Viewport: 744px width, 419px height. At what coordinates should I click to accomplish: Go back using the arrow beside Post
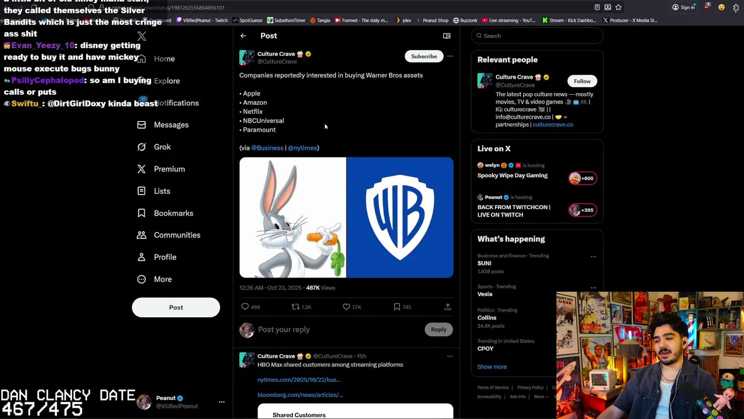pos(244,36)
